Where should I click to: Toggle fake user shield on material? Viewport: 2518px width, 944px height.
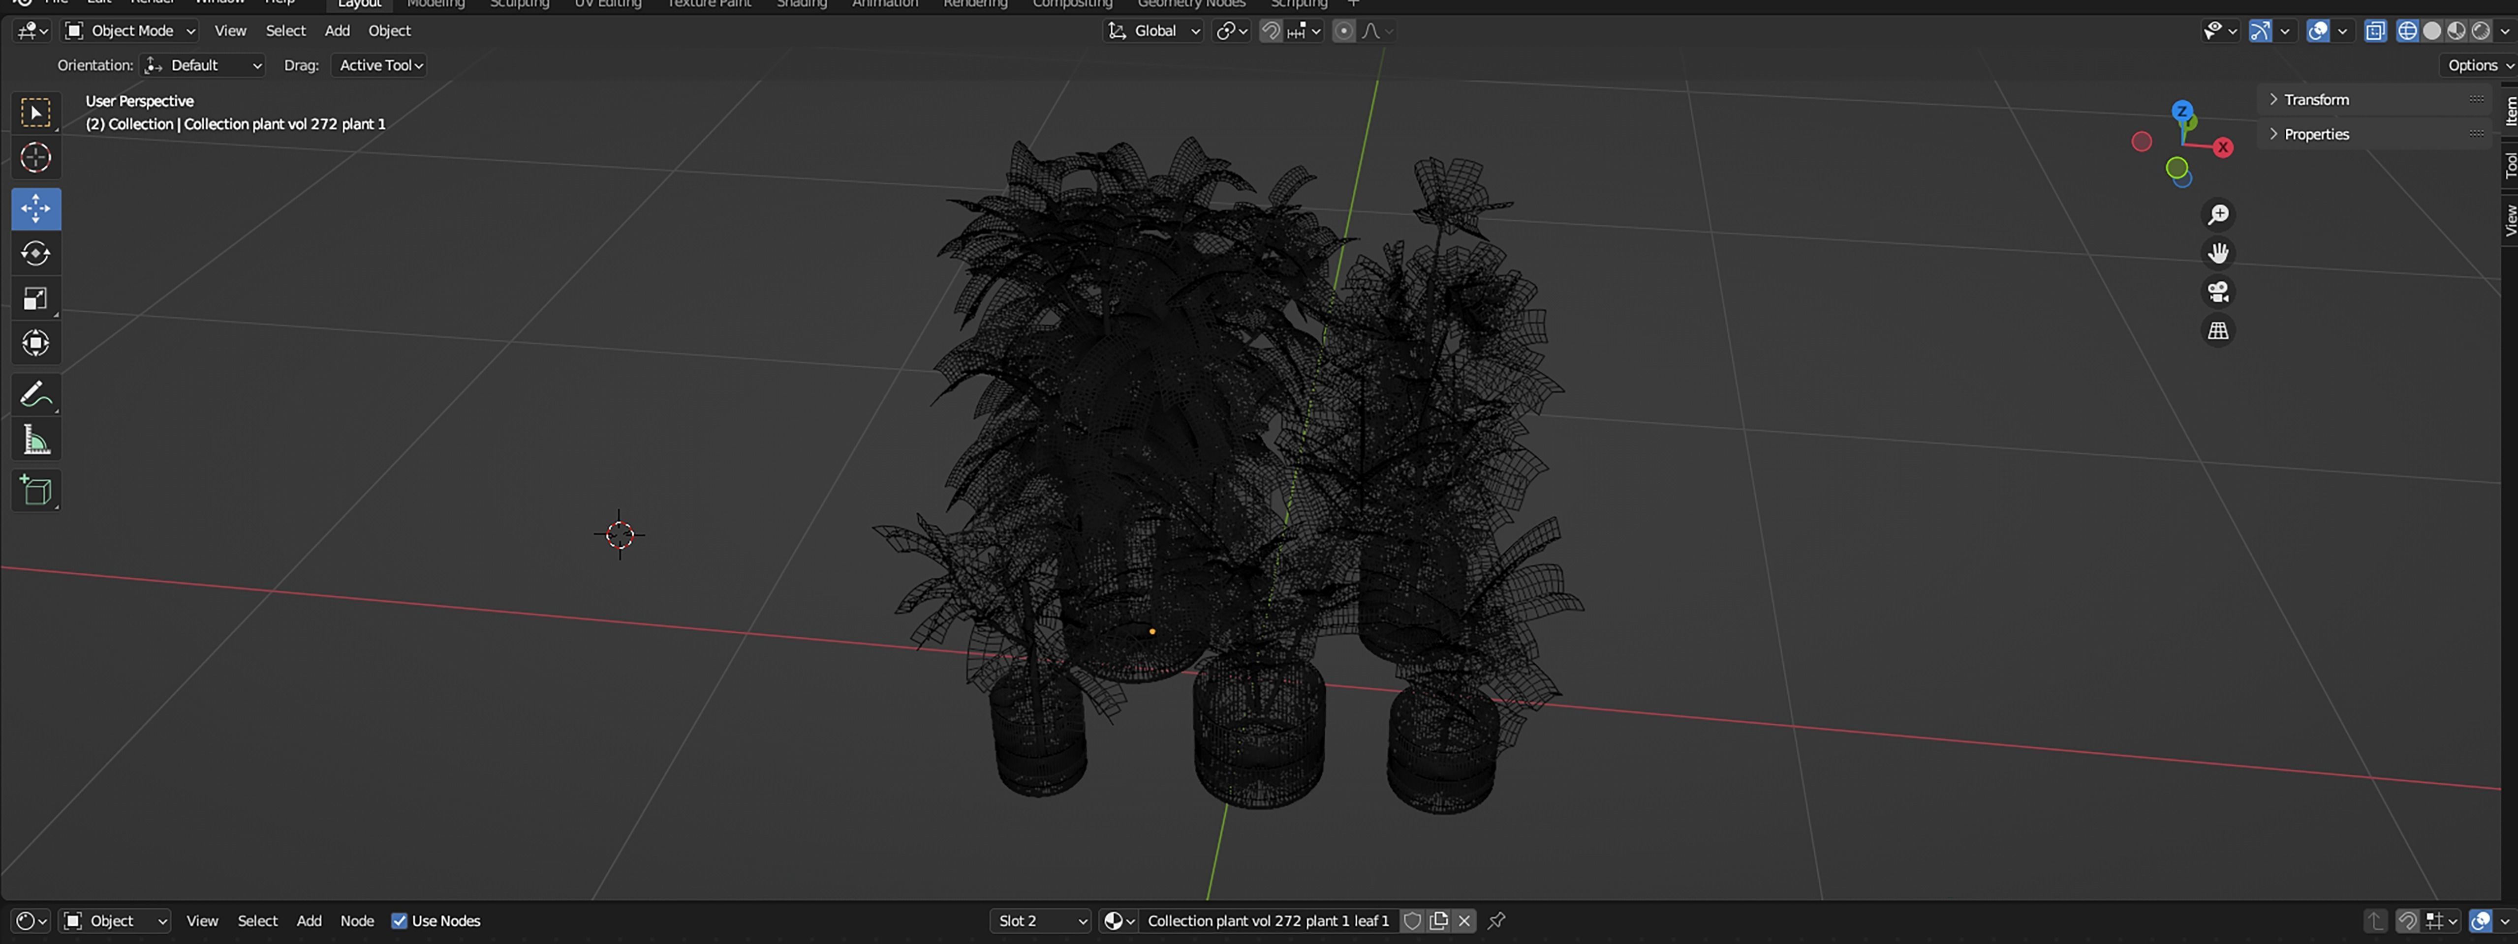[x=1412, y=920]
